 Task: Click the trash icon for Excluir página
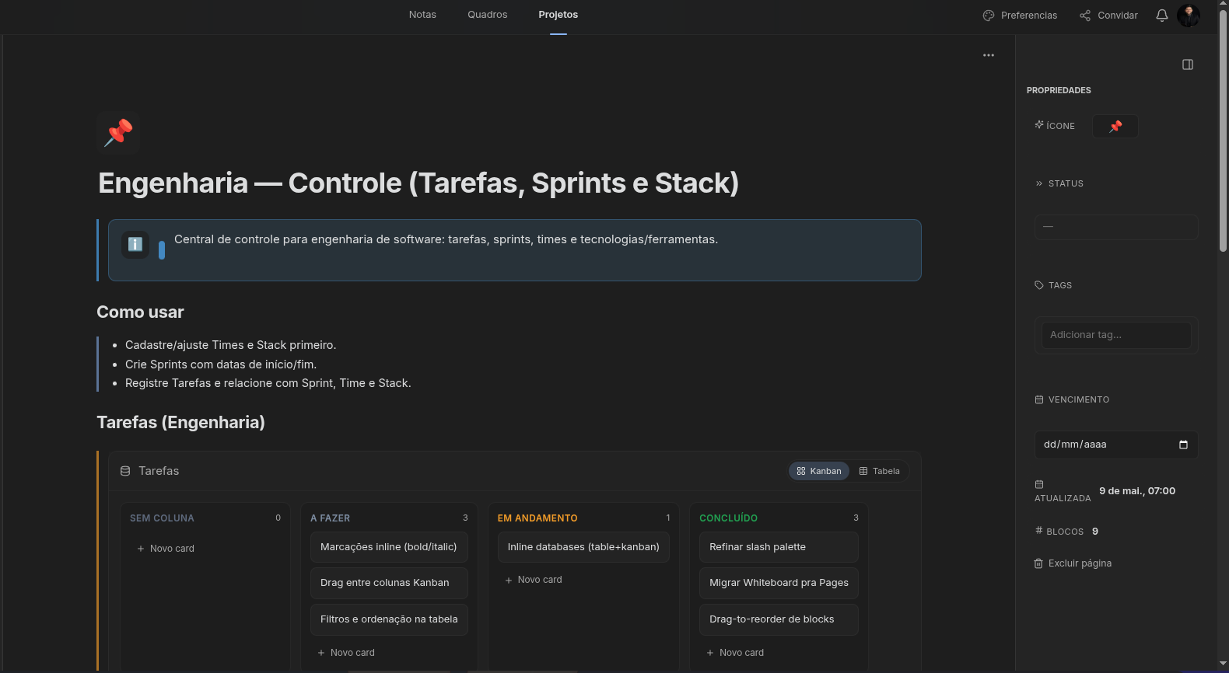pyautogui.click(x=1038, y=563)
